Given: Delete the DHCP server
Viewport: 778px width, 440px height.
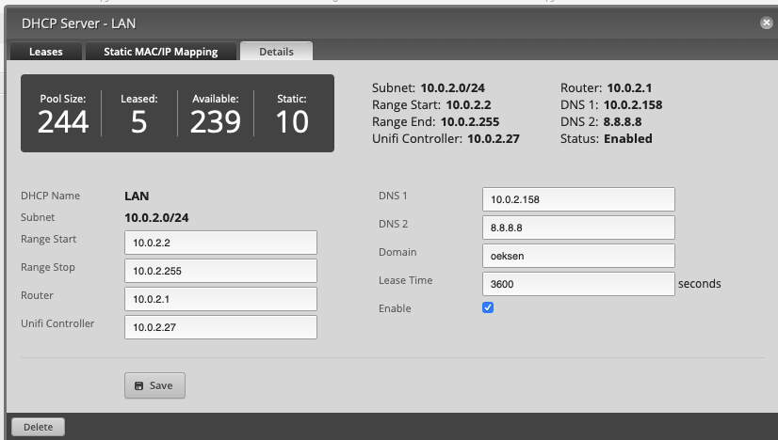Looking at the screenshot, I should [x=39, y=427].
